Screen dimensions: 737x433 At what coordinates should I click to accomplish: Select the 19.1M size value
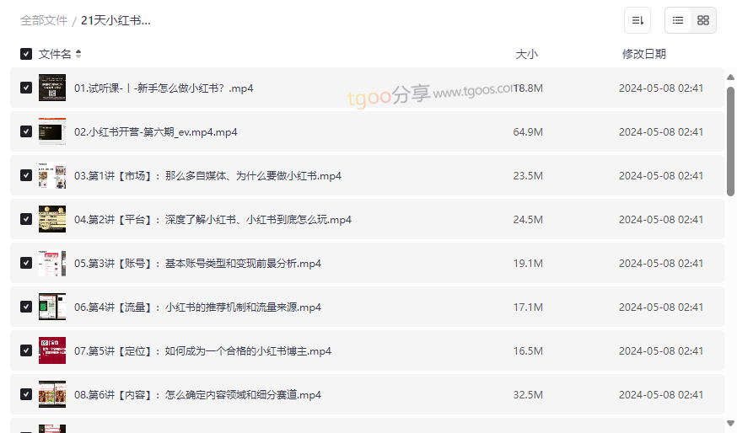tap(528, 264)
